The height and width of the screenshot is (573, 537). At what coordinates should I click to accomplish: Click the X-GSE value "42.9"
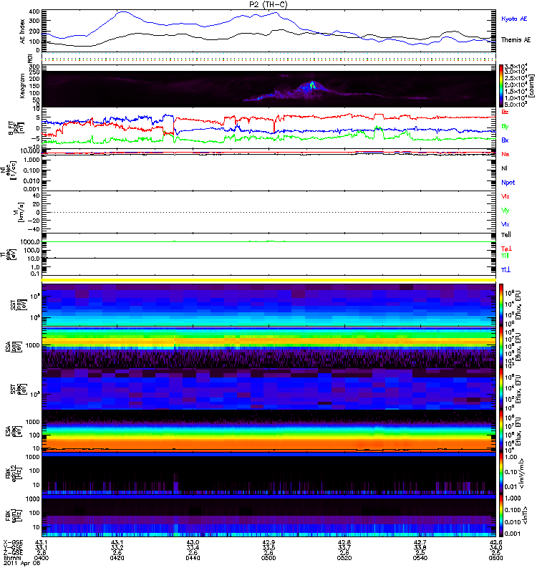268,542
